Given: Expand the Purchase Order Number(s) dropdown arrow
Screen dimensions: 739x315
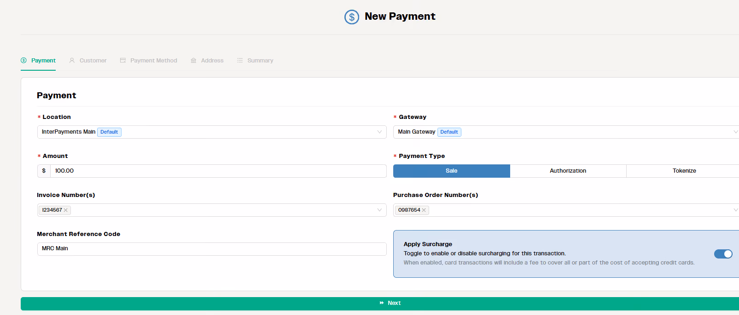Looking at the screenshot, I should [x=735, y=210].
